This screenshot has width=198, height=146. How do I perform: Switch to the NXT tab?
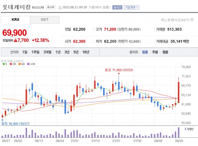tap(45, 20)
